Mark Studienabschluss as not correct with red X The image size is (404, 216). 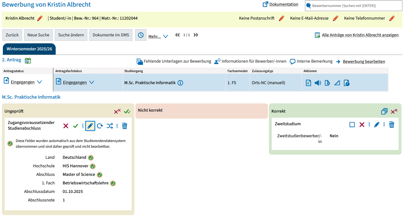tap(66, 126)
